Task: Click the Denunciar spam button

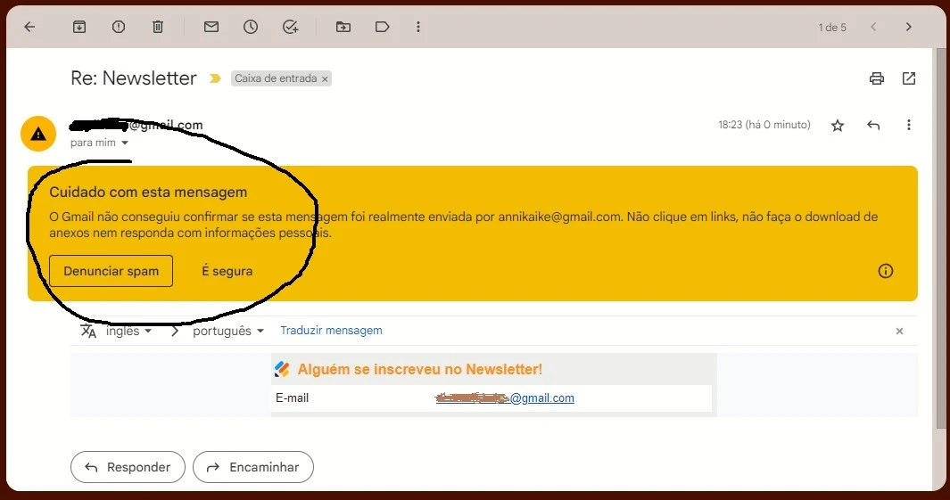Action: tap(111, 271)
